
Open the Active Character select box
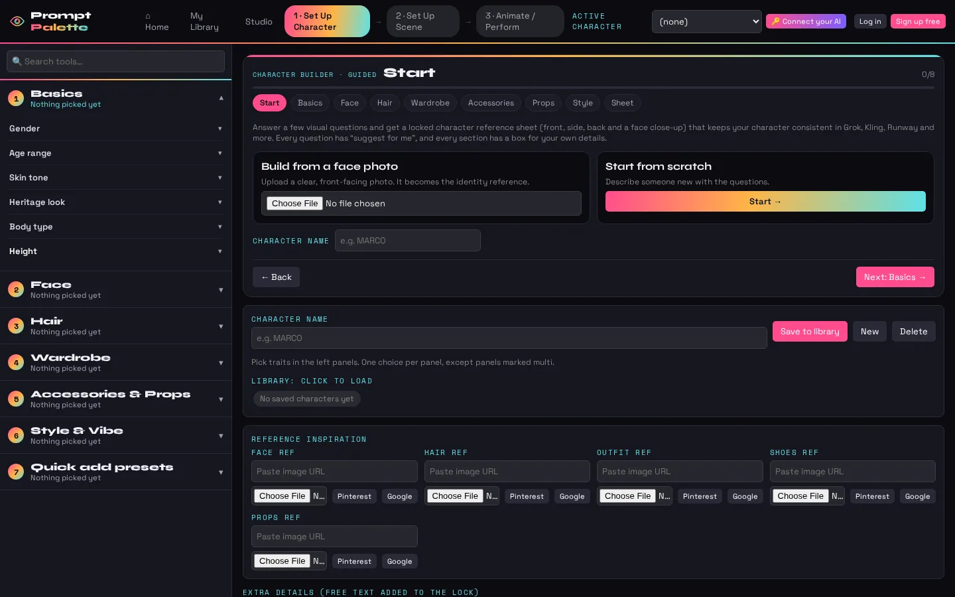(x=707, y=22)
